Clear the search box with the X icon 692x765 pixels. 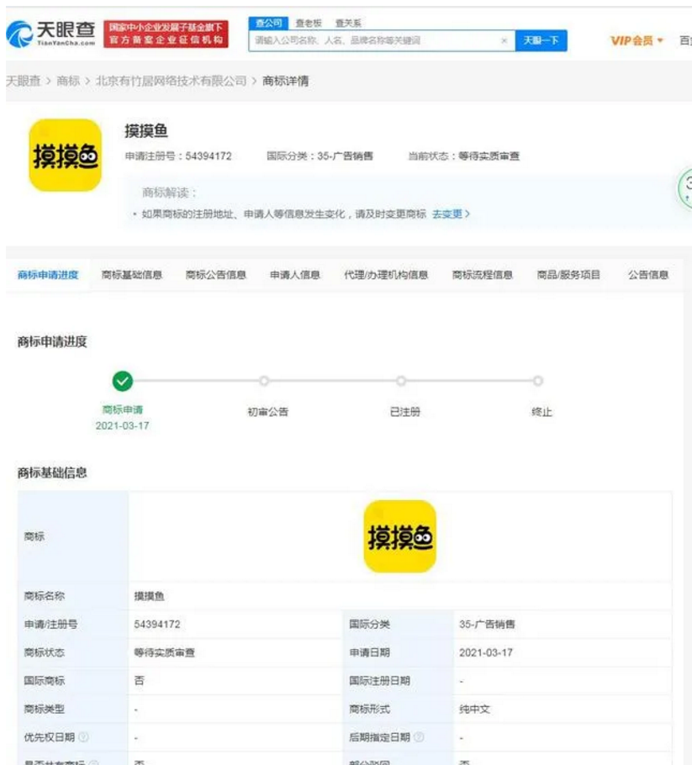(504, 40)
